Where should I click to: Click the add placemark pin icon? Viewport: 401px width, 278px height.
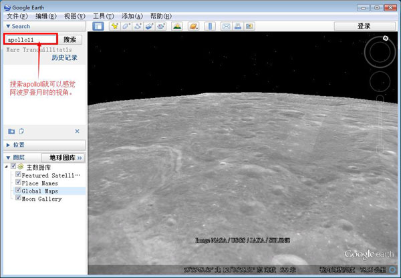tap(115, 26)
